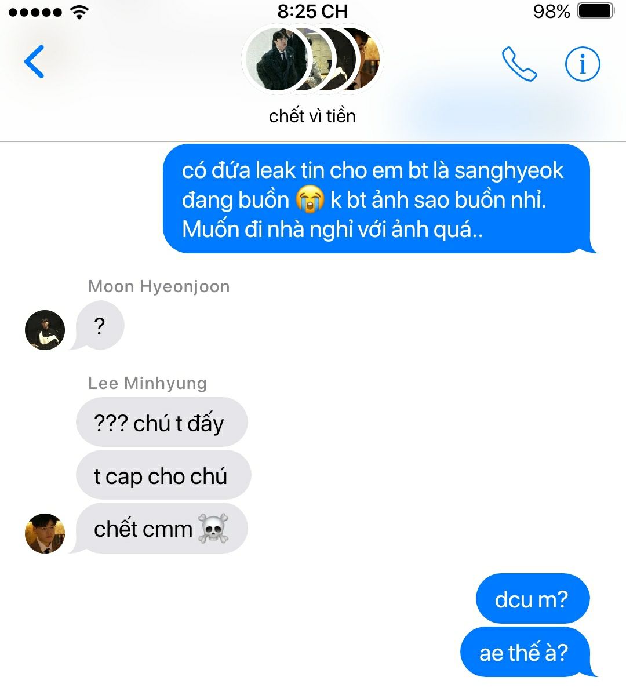Open conversation info via the i icon

pos(583,64)
